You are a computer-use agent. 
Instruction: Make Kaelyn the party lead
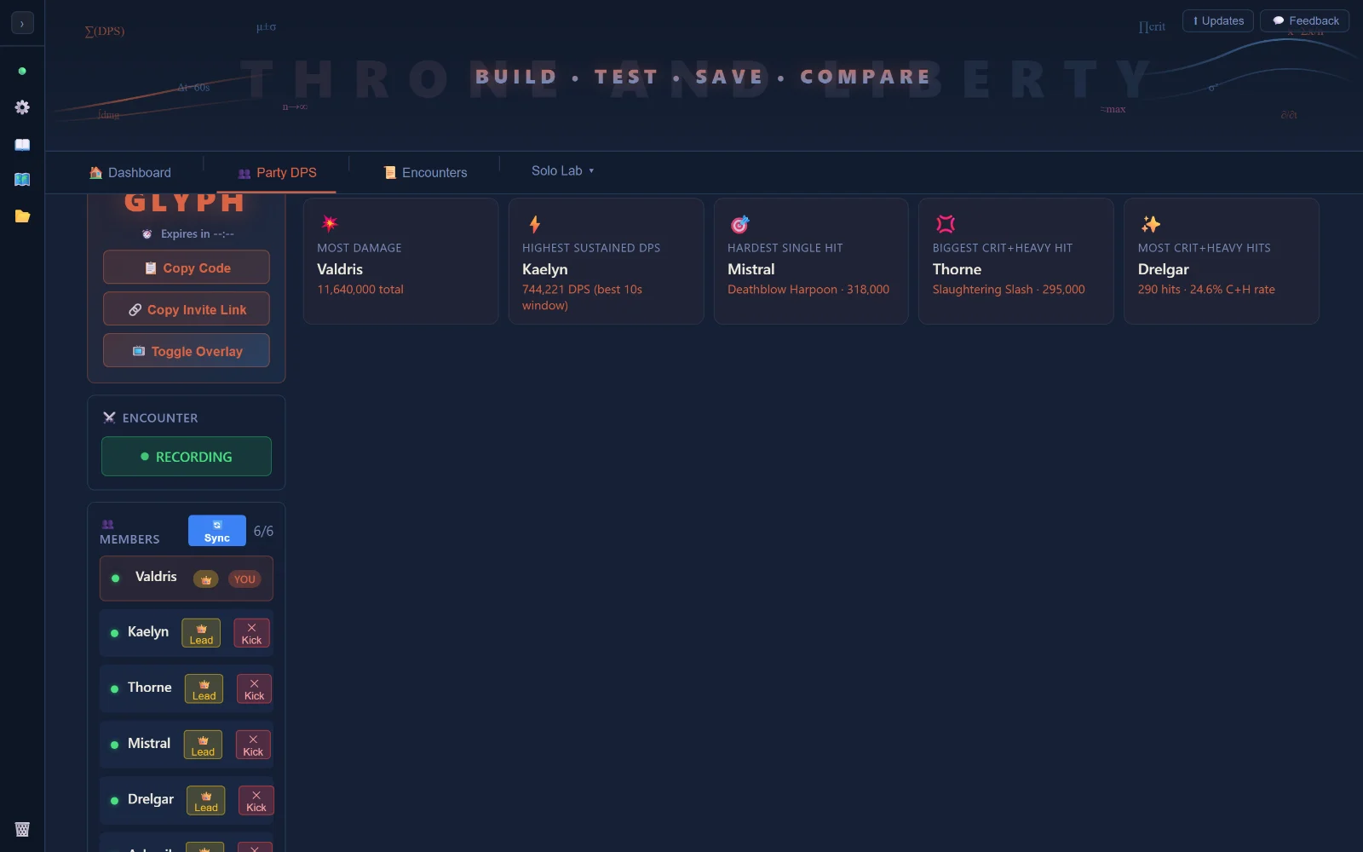pyautogui.click(x=201, y=633)
